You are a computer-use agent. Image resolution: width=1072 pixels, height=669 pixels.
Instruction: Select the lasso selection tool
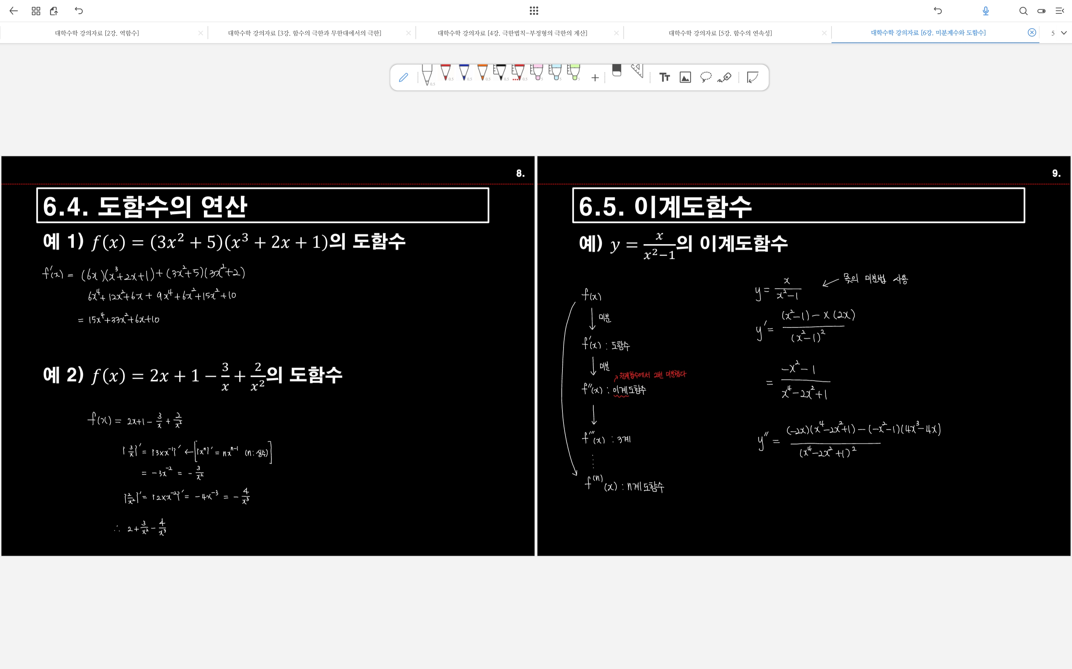(x=705, y=77)
